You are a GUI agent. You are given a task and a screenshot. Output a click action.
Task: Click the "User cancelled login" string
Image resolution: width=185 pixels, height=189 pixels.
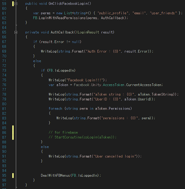click(115, 156)
